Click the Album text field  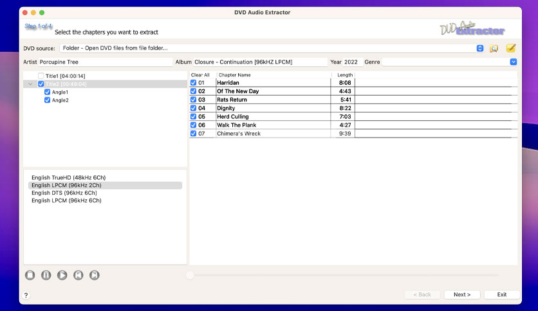click(260, 62)
